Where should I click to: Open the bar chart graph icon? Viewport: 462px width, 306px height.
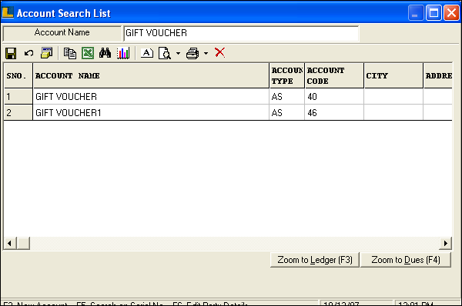[123, 53]
